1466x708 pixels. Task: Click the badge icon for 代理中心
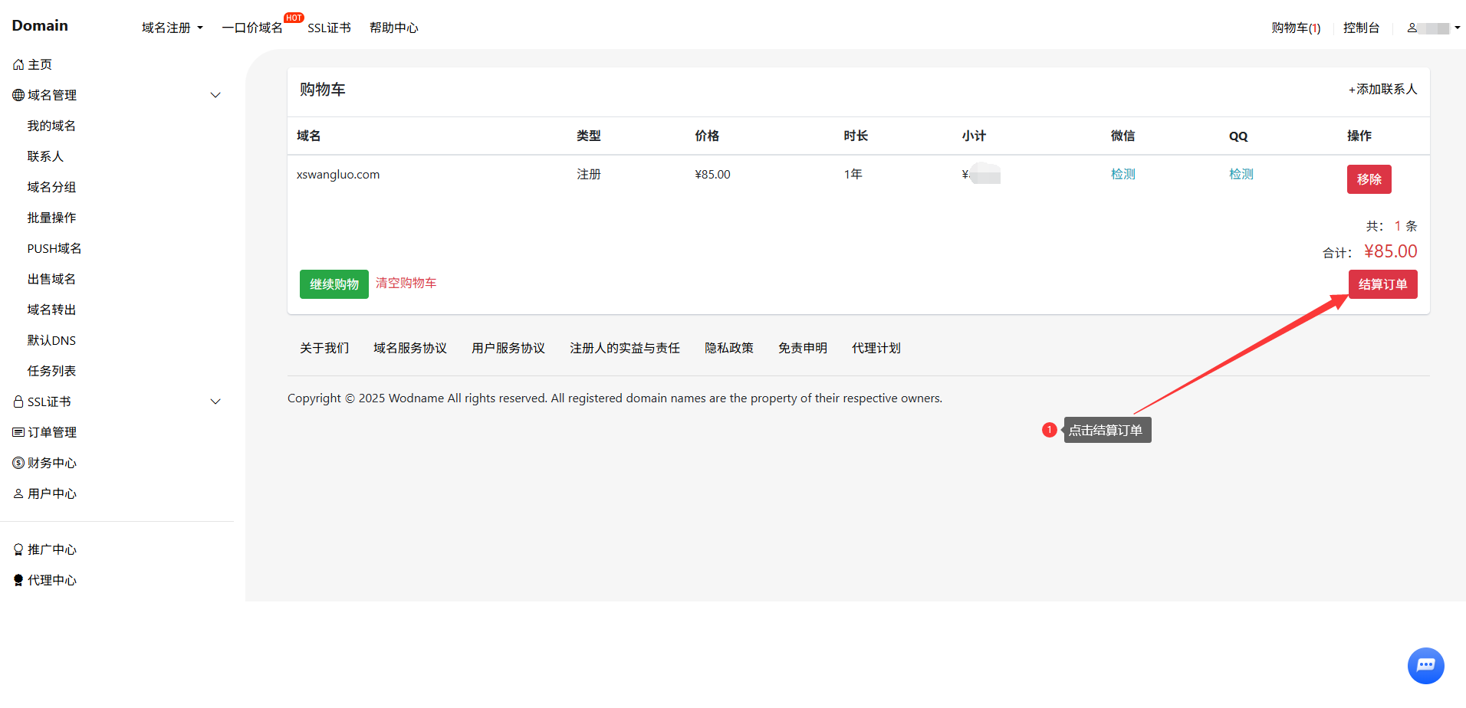coord(18,581)
